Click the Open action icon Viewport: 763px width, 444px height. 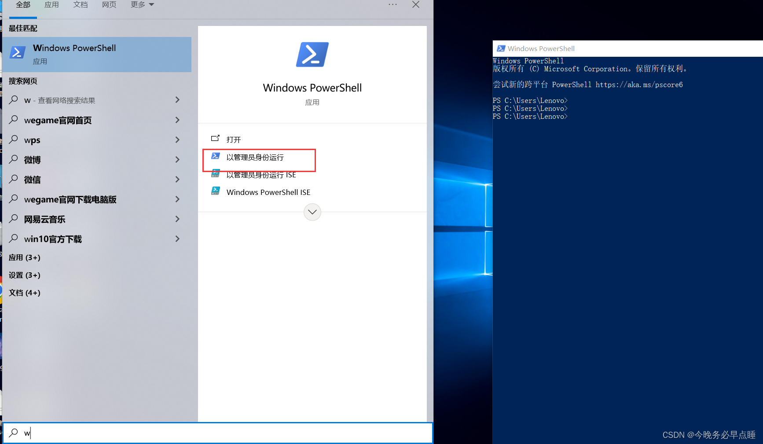(215, 139)
